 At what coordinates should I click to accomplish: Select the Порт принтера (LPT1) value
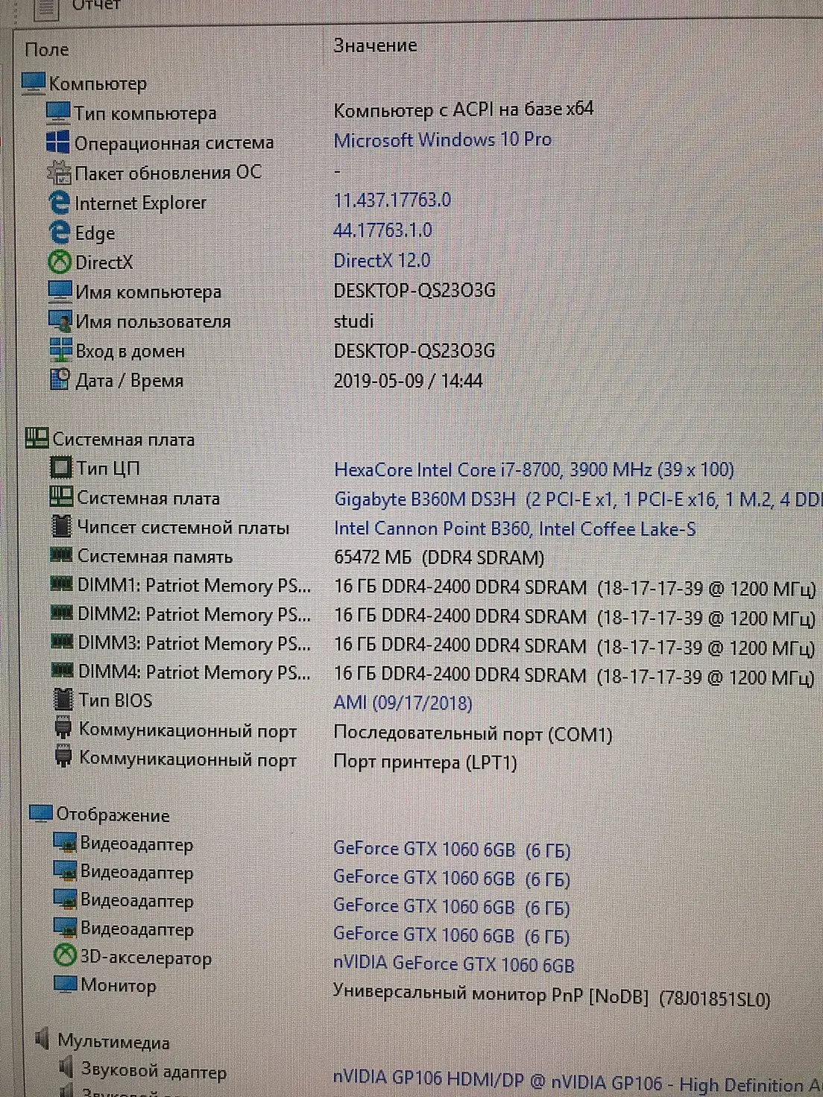(425, 762)
